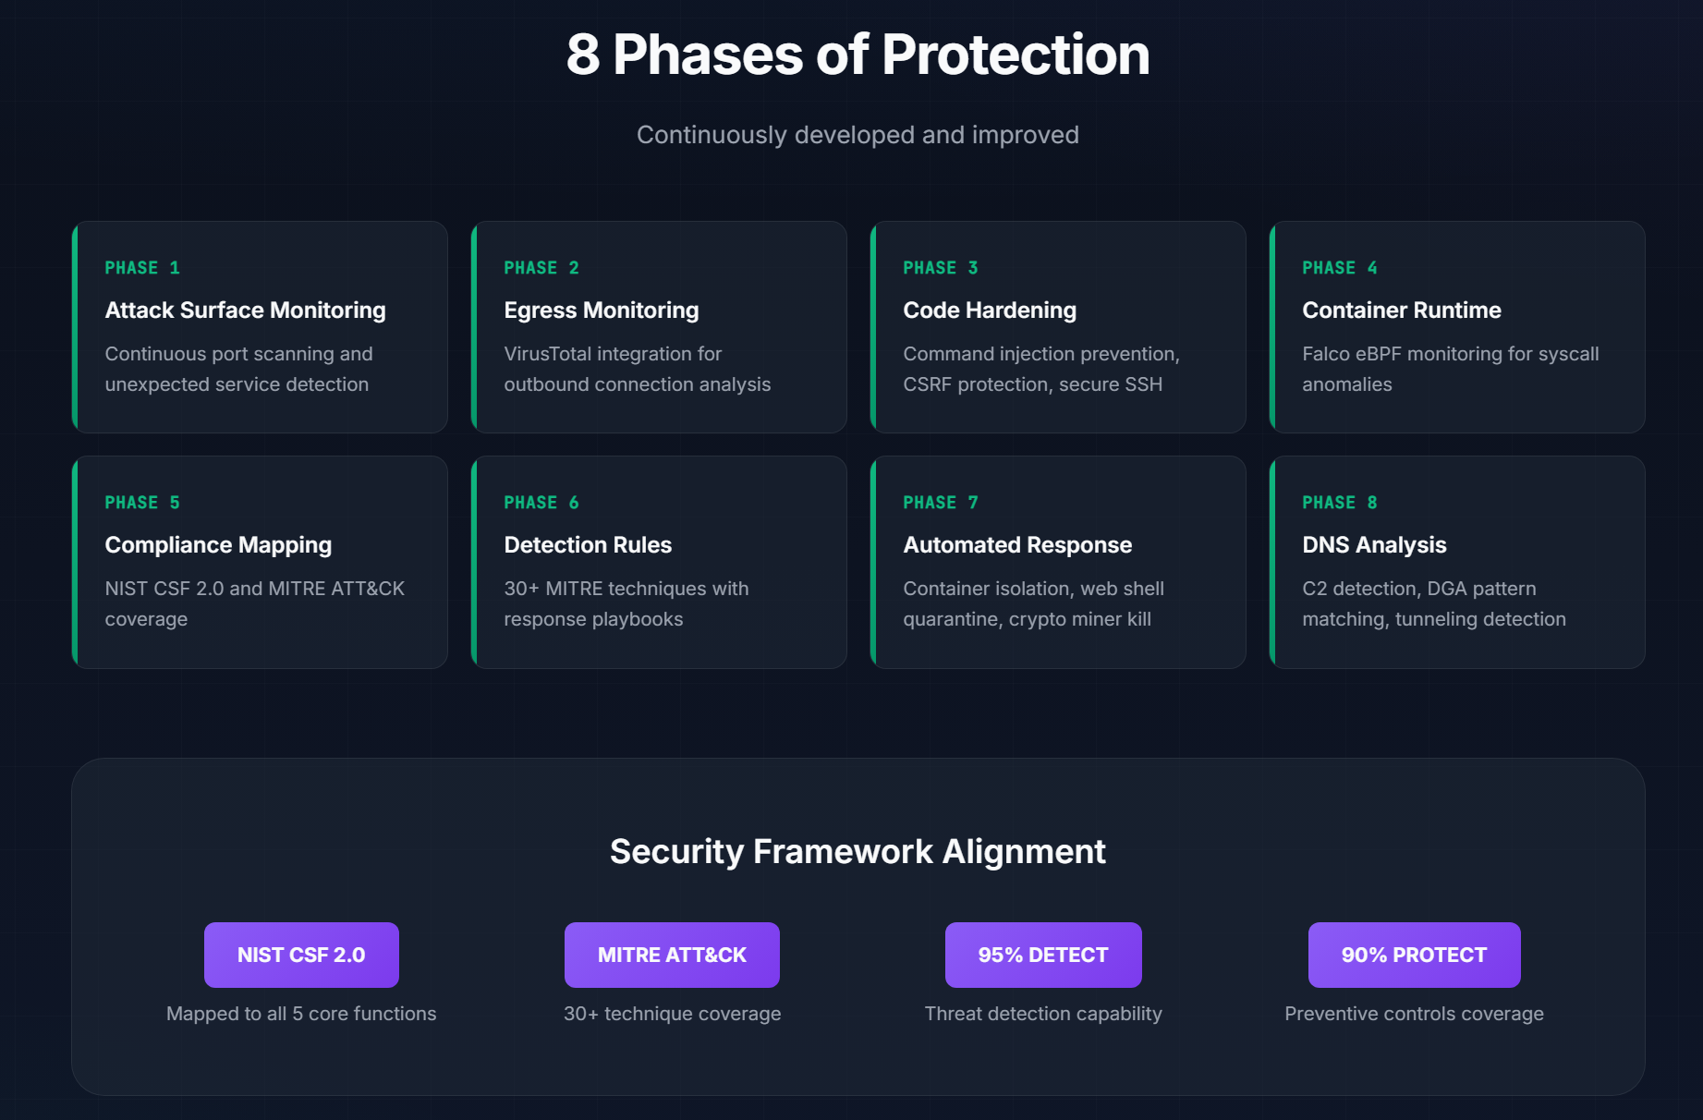1703x1120 pixels.
Task: Click 'Continuously developed and improved' subtitle
Action: [x=858, y=135]
